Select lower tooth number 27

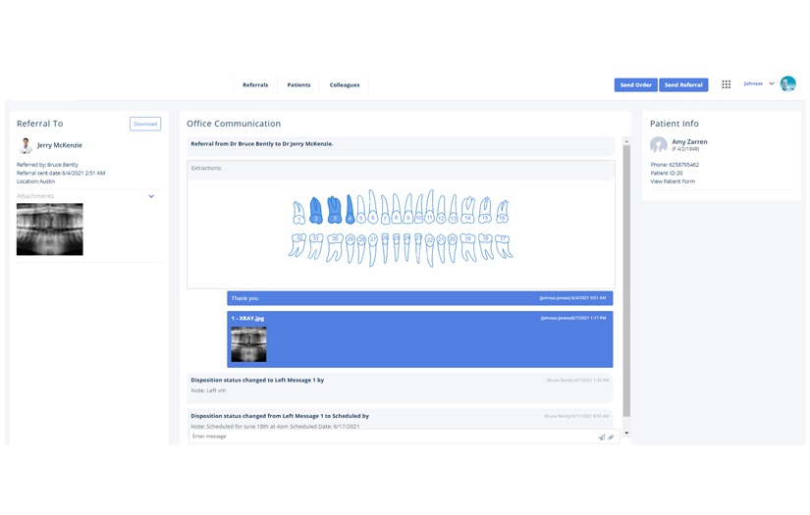pos(373,250)
